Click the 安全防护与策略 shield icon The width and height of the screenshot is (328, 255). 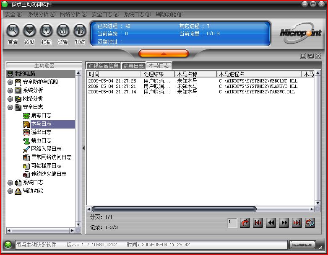[x=18, y=82]
